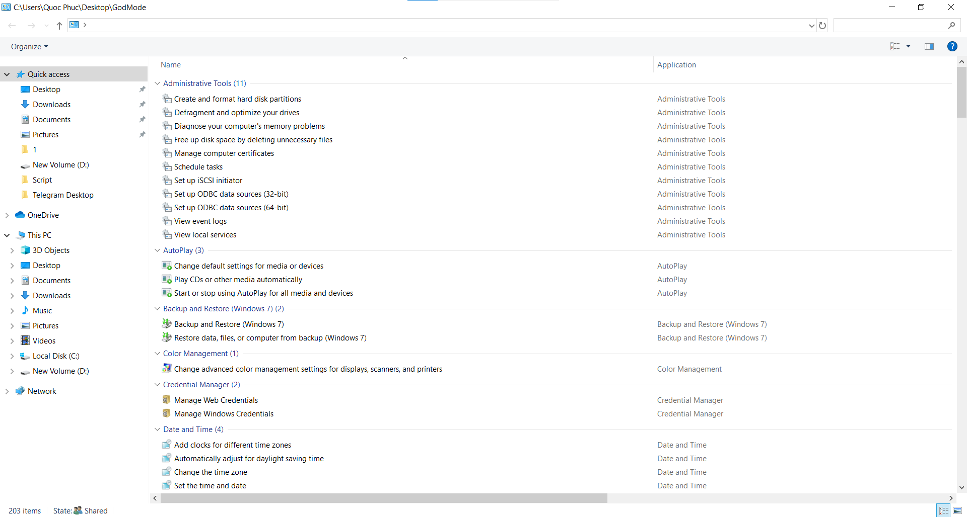The height and width of the screenshot is (517, 967).
Task: Select Set up iSCSI initiator
Action: [x=208, y=181]
